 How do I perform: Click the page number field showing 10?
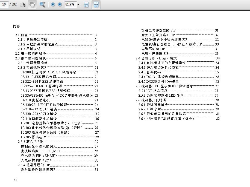(4, 5)
